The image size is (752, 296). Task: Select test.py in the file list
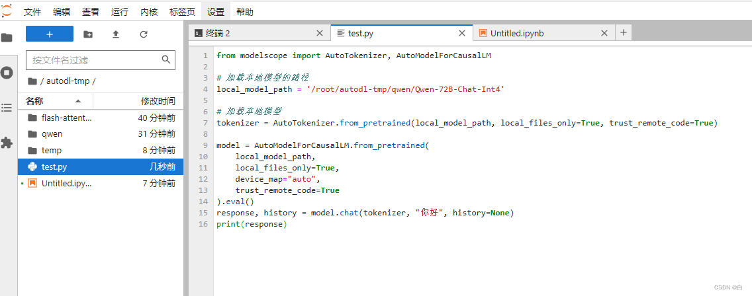tap(101, 166)
